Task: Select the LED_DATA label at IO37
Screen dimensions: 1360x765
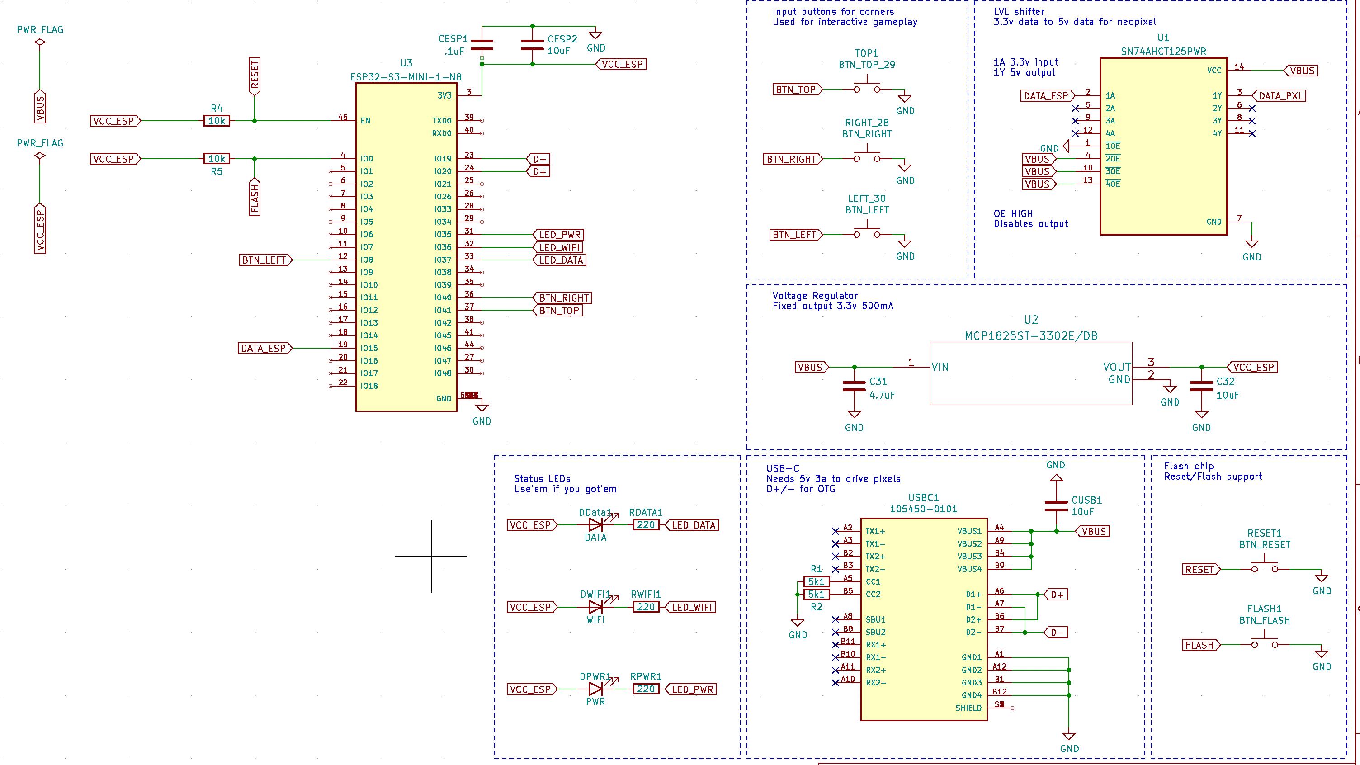Action: pyautogui.click(x=560, y=260)
